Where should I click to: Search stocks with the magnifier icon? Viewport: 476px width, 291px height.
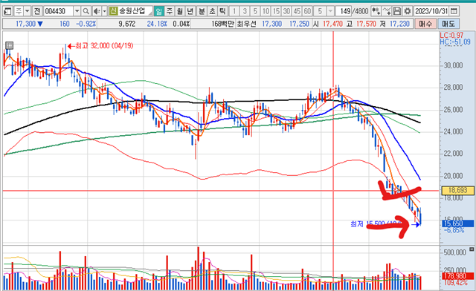point(86,12)
